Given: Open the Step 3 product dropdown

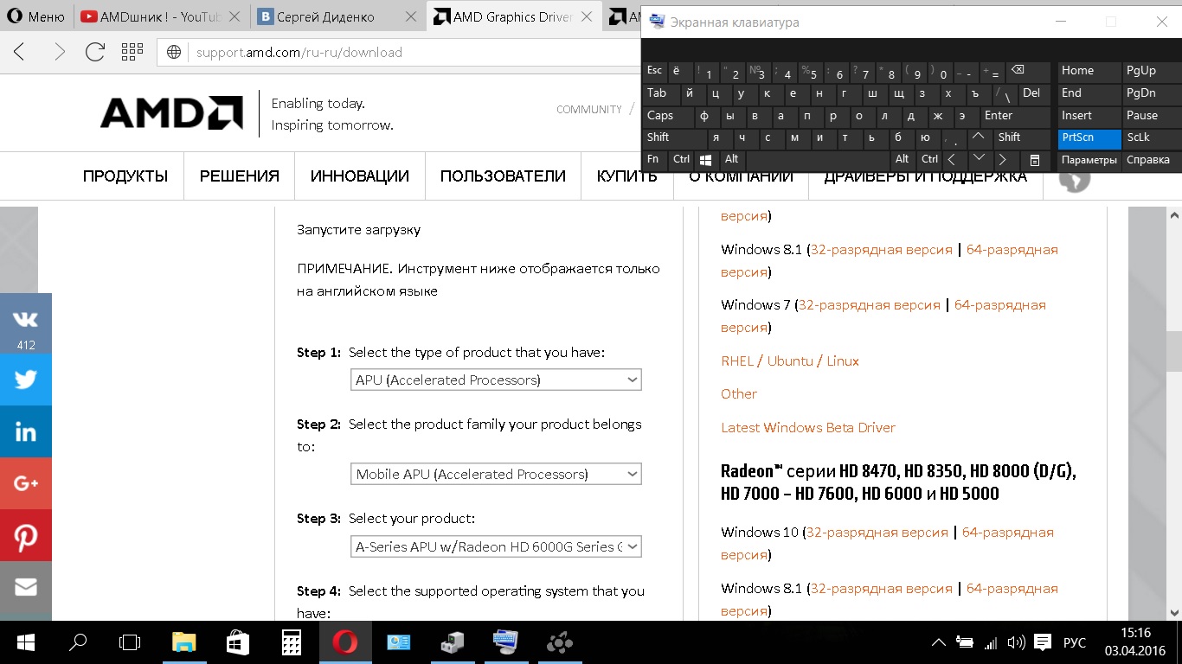Looking at the screenshot, I should [496, 546].
